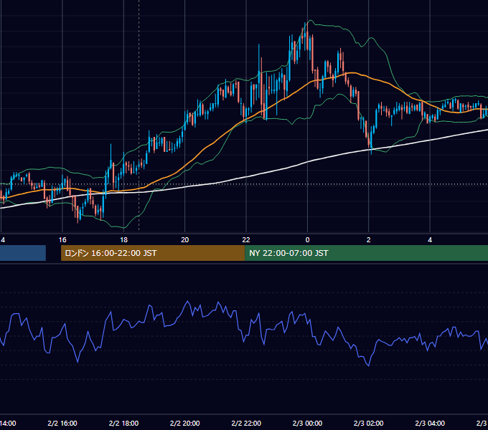
Task: Click the ロンドン 16:00-22:00 JST session bar
Action: pos(153,253)
